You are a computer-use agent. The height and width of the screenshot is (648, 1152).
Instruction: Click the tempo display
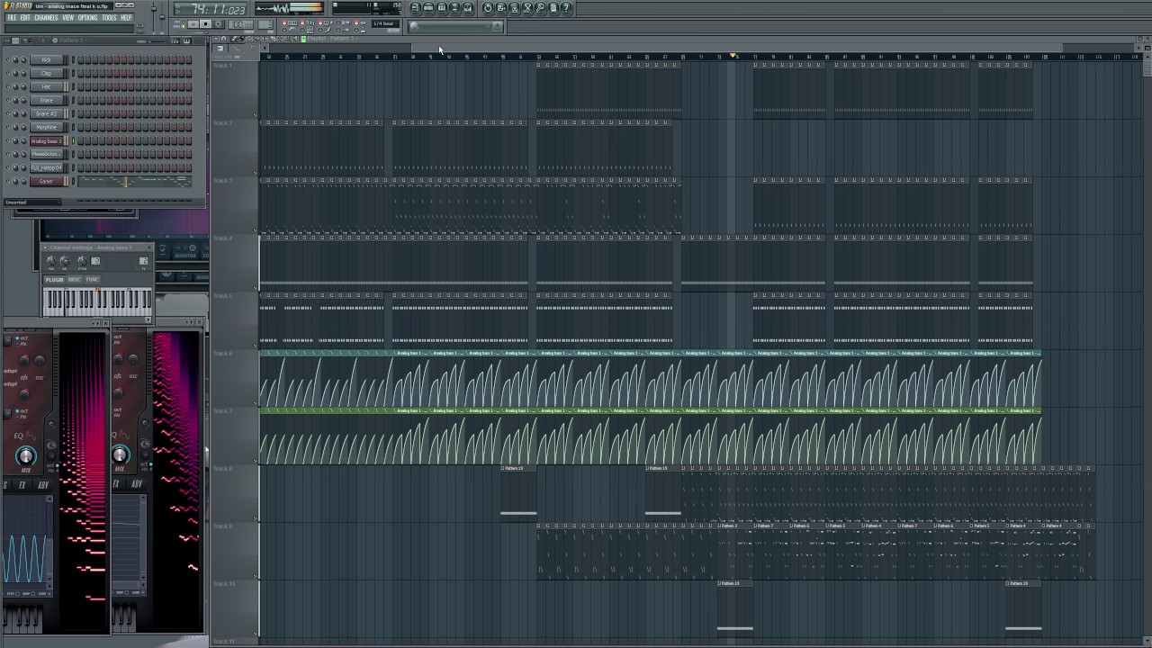click(x=240, y=24)
